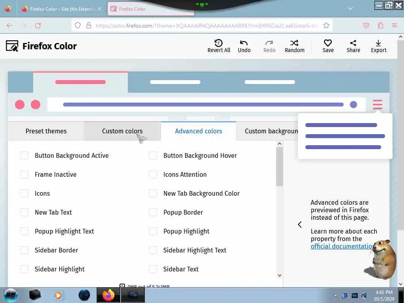Select the Popup Highlight color box
The width and height of the screenshot is (404, 303).
pyautogui.click(x=153, y=231)
